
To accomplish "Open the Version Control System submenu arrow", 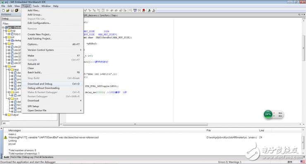I will coord(81,50).
